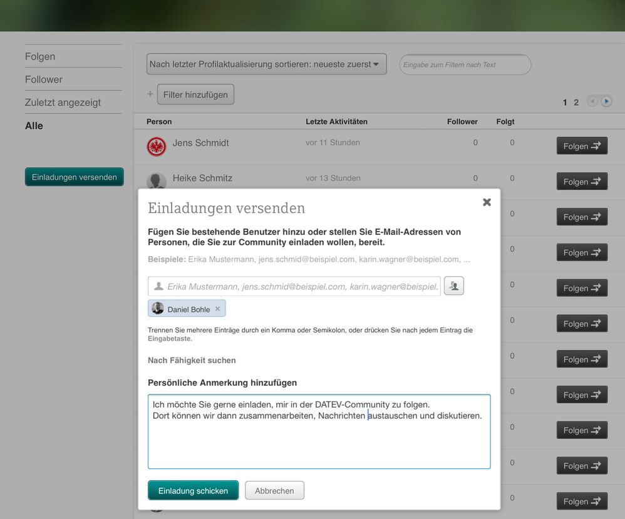Click the Folgt column header

point(505,121)
